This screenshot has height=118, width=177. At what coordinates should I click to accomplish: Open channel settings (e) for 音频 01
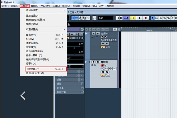pos(102,40)
